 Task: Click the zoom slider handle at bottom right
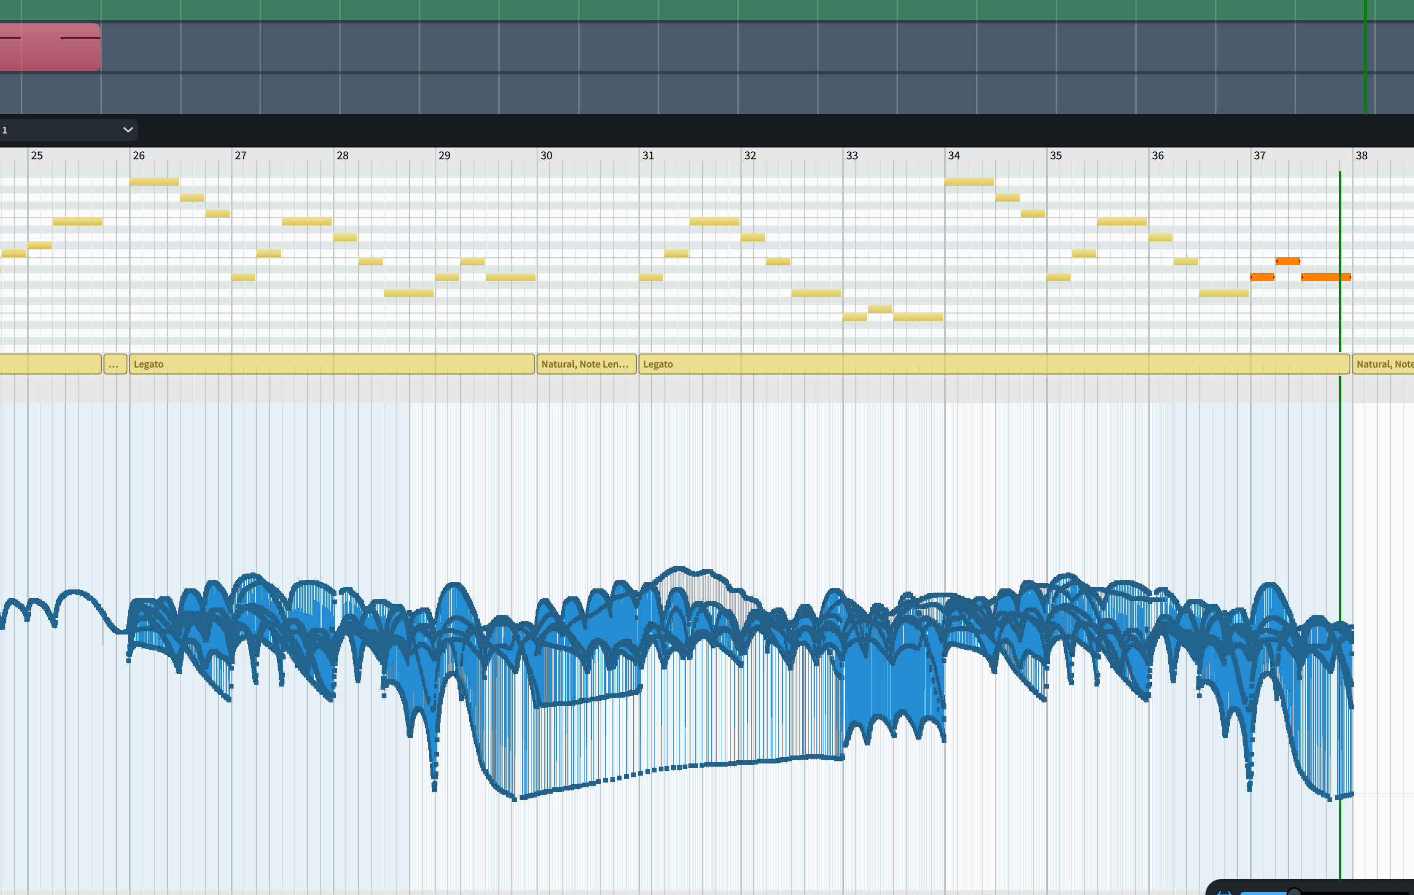coord(1294,891)
